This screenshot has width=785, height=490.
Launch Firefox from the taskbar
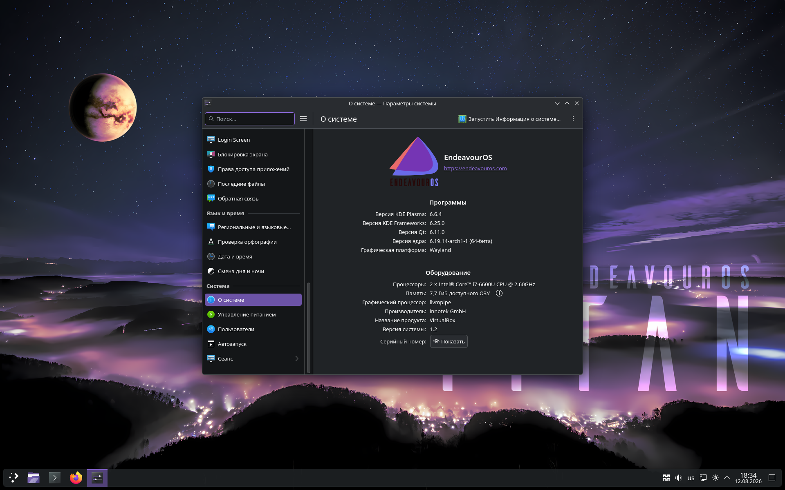click(76, 478)
